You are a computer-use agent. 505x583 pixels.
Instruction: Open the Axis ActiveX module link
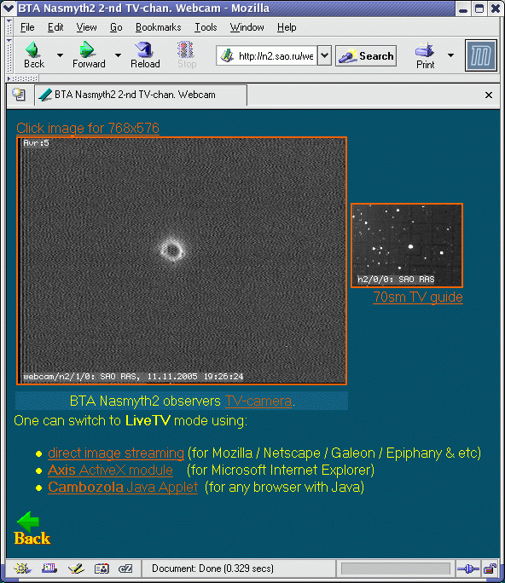point(110,470)
